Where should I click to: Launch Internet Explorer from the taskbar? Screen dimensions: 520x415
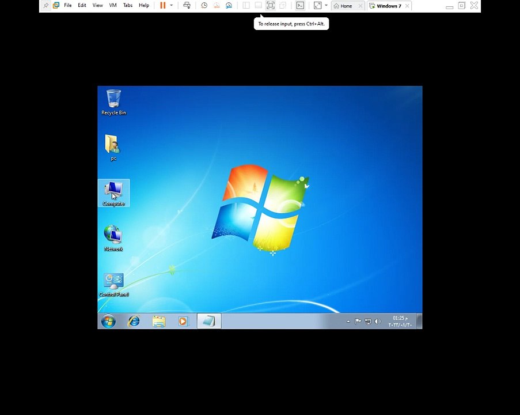[134, 321]
